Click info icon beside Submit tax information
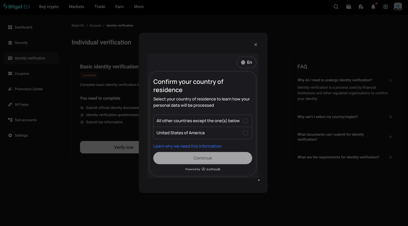 pyautogui.click(x=82, y=122)
